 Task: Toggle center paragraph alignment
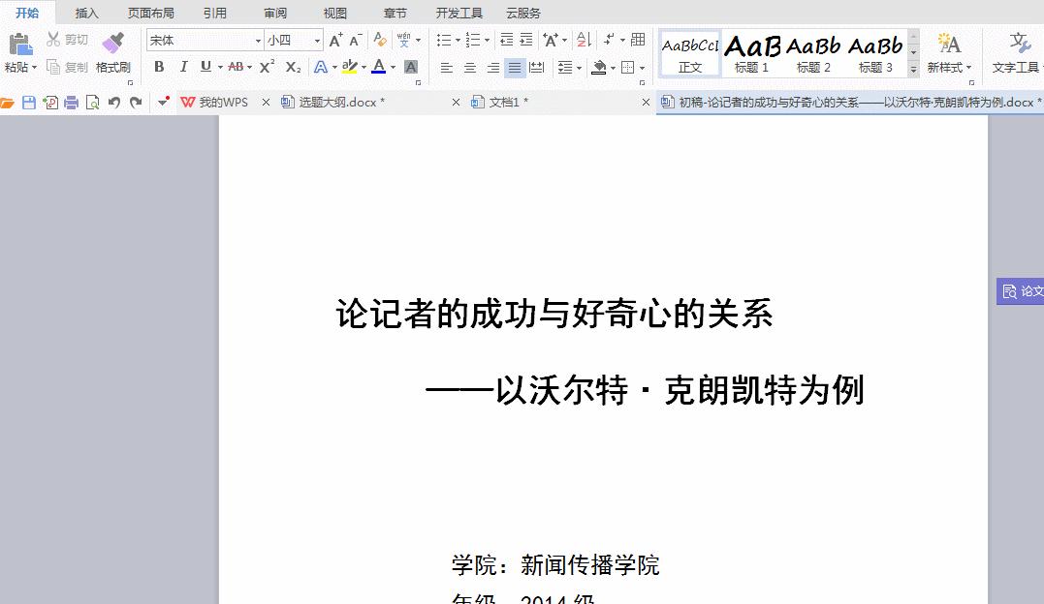[469, 68]
